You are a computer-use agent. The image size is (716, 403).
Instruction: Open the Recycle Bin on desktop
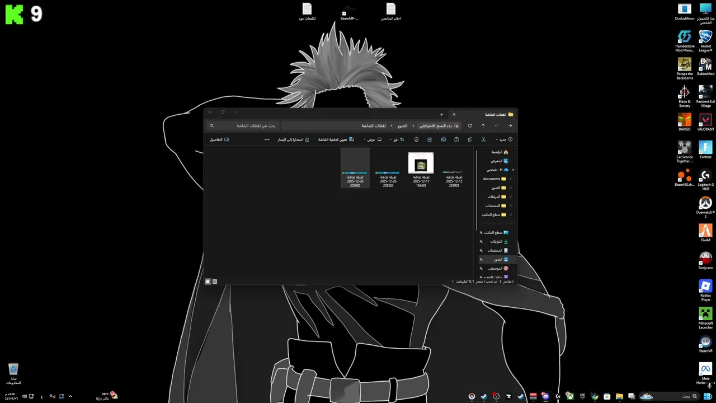[x=13, y=374]
